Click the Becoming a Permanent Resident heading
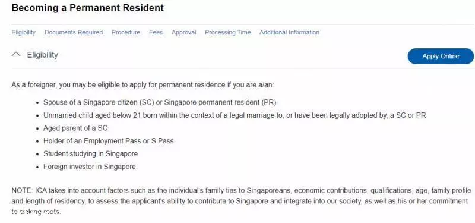475x223 pixels. point(87,8)
